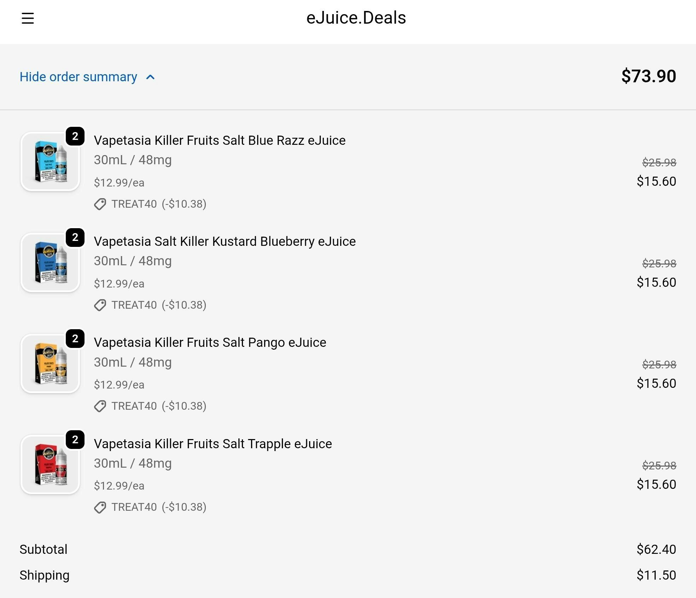Click discount tag icon under Blue Razz

click(100, 204)
